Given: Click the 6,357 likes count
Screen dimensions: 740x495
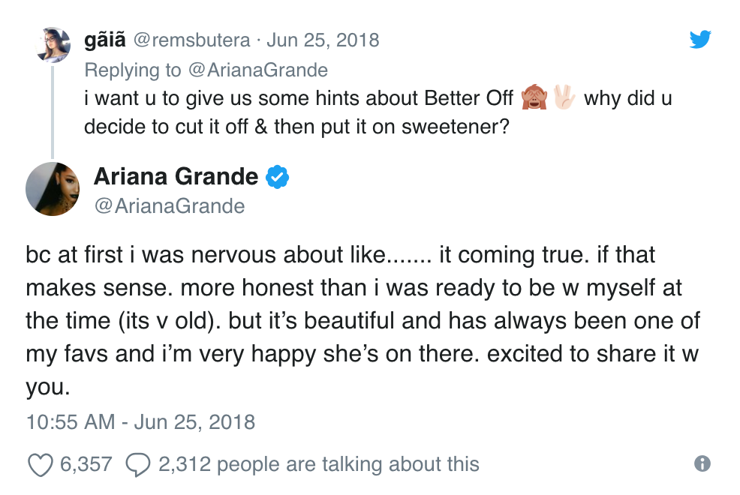Looking at the screenshot, I should click(86, 464).
